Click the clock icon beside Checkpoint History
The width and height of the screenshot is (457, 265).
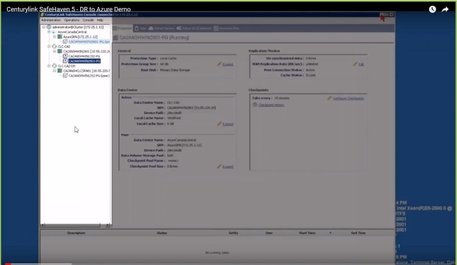(x=255, y=105)
